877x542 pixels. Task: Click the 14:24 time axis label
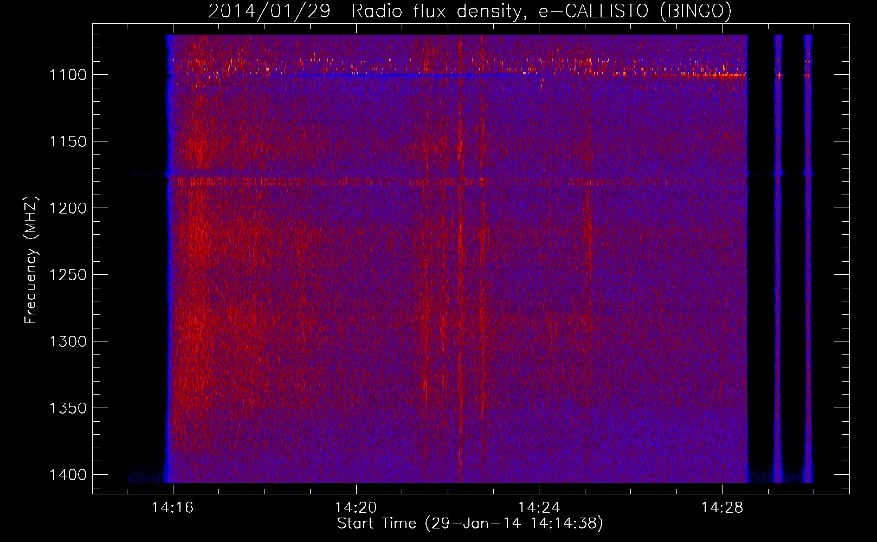[x=539, y=508]
